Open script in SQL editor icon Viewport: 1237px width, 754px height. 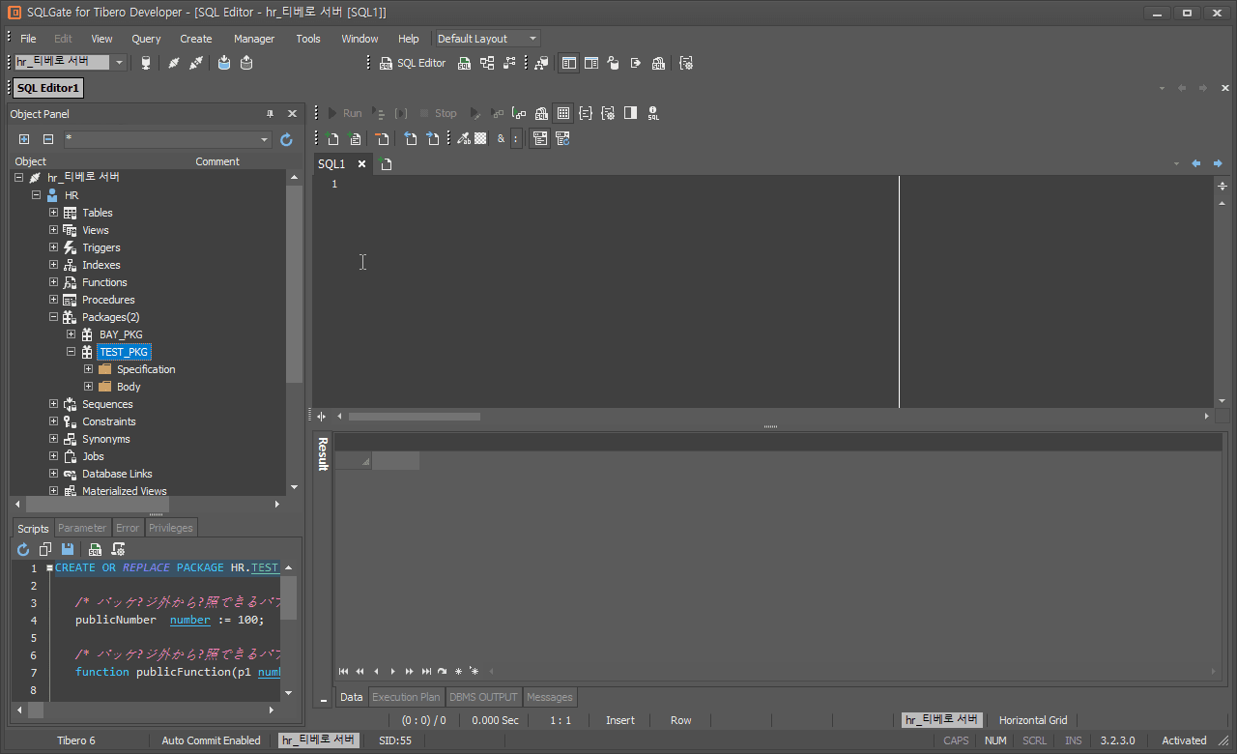pyautogui.click(x=95, y=549)
